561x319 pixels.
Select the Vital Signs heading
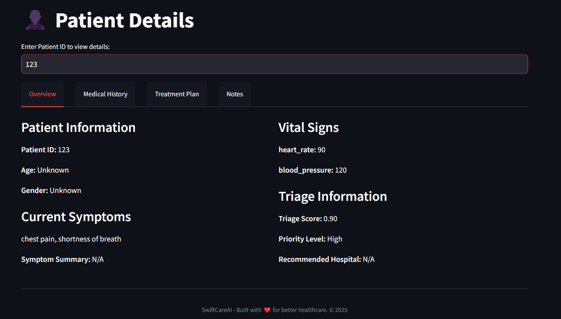(309, 128)
